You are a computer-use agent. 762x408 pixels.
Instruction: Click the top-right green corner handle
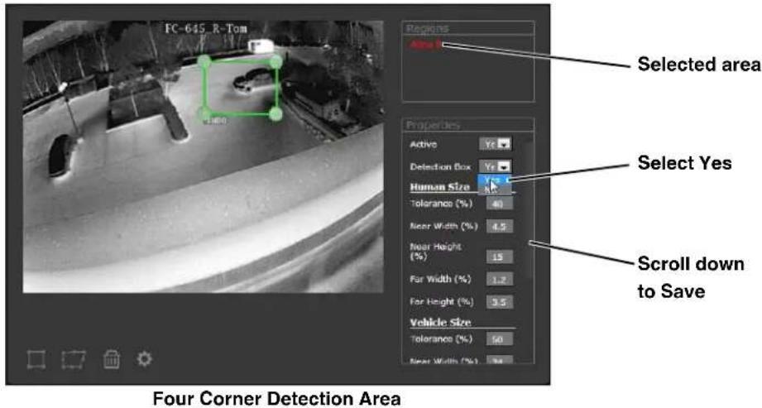pos(276,62)
